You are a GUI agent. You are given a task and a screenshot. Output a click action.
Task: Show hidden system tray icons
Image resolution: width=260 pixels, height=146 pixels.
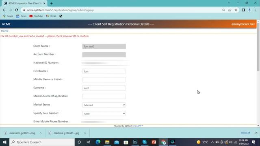[x=212, y=142]
